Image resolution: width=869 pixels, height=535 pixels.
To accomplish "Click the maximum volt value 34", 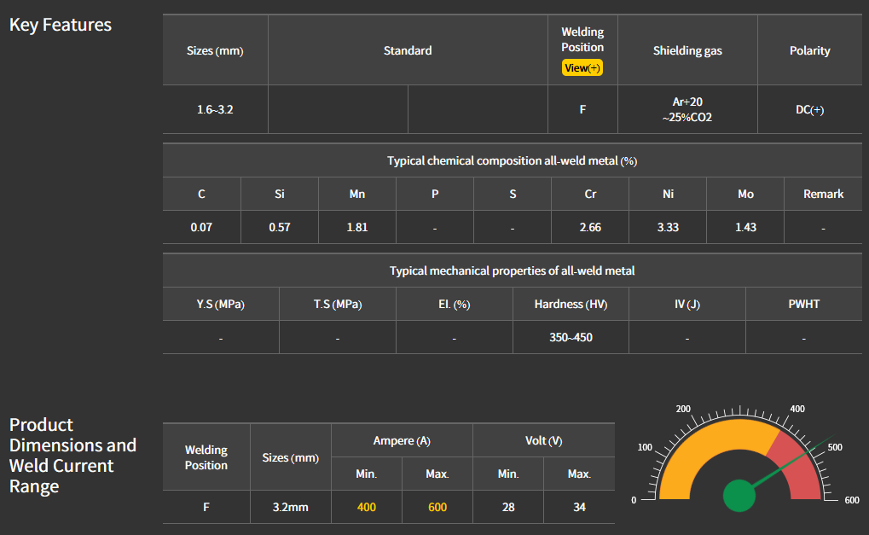I will pos(579,507).
